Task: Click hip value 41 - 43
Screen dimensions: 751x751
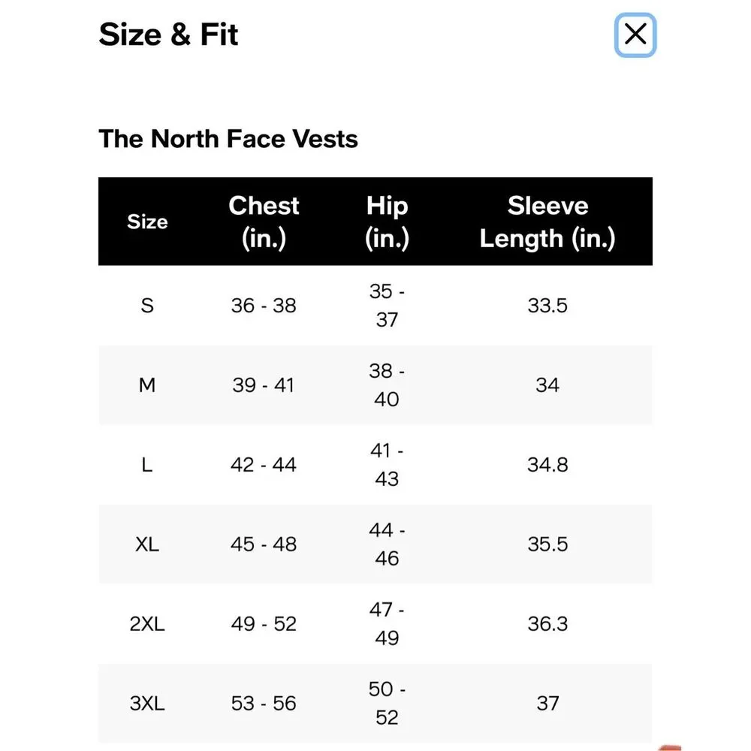Action: tap(387, 465)
